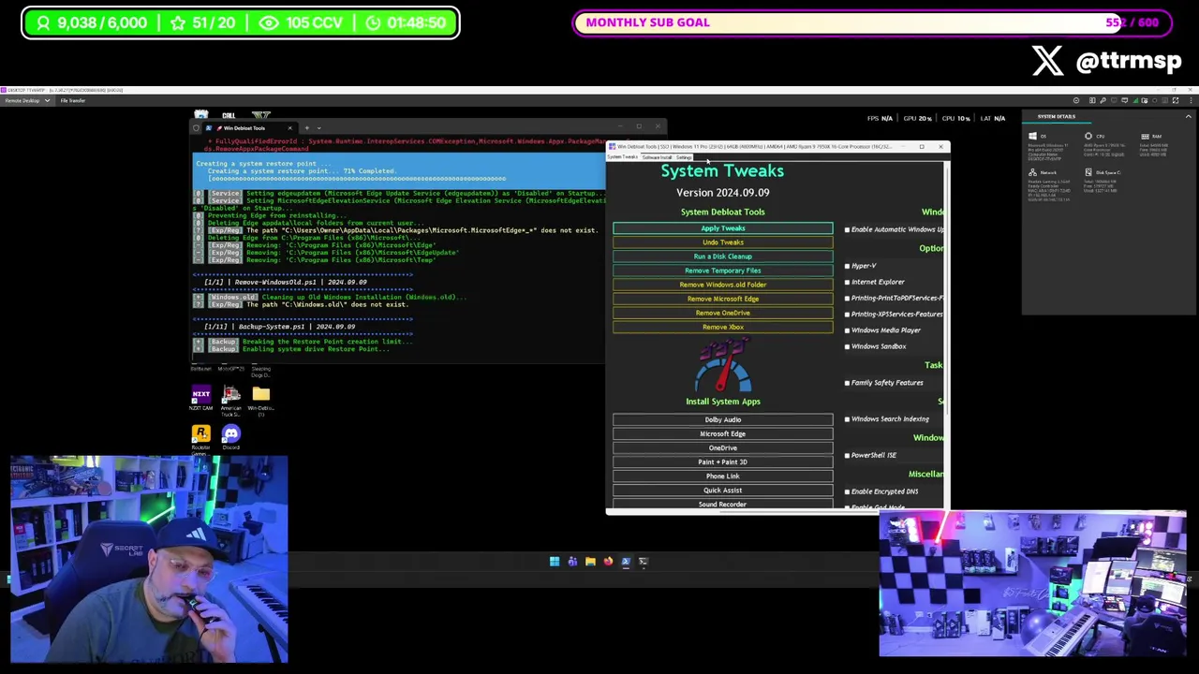
Task: Tick the PowerShell ISE checkbox
Action: tap(847, 455)
